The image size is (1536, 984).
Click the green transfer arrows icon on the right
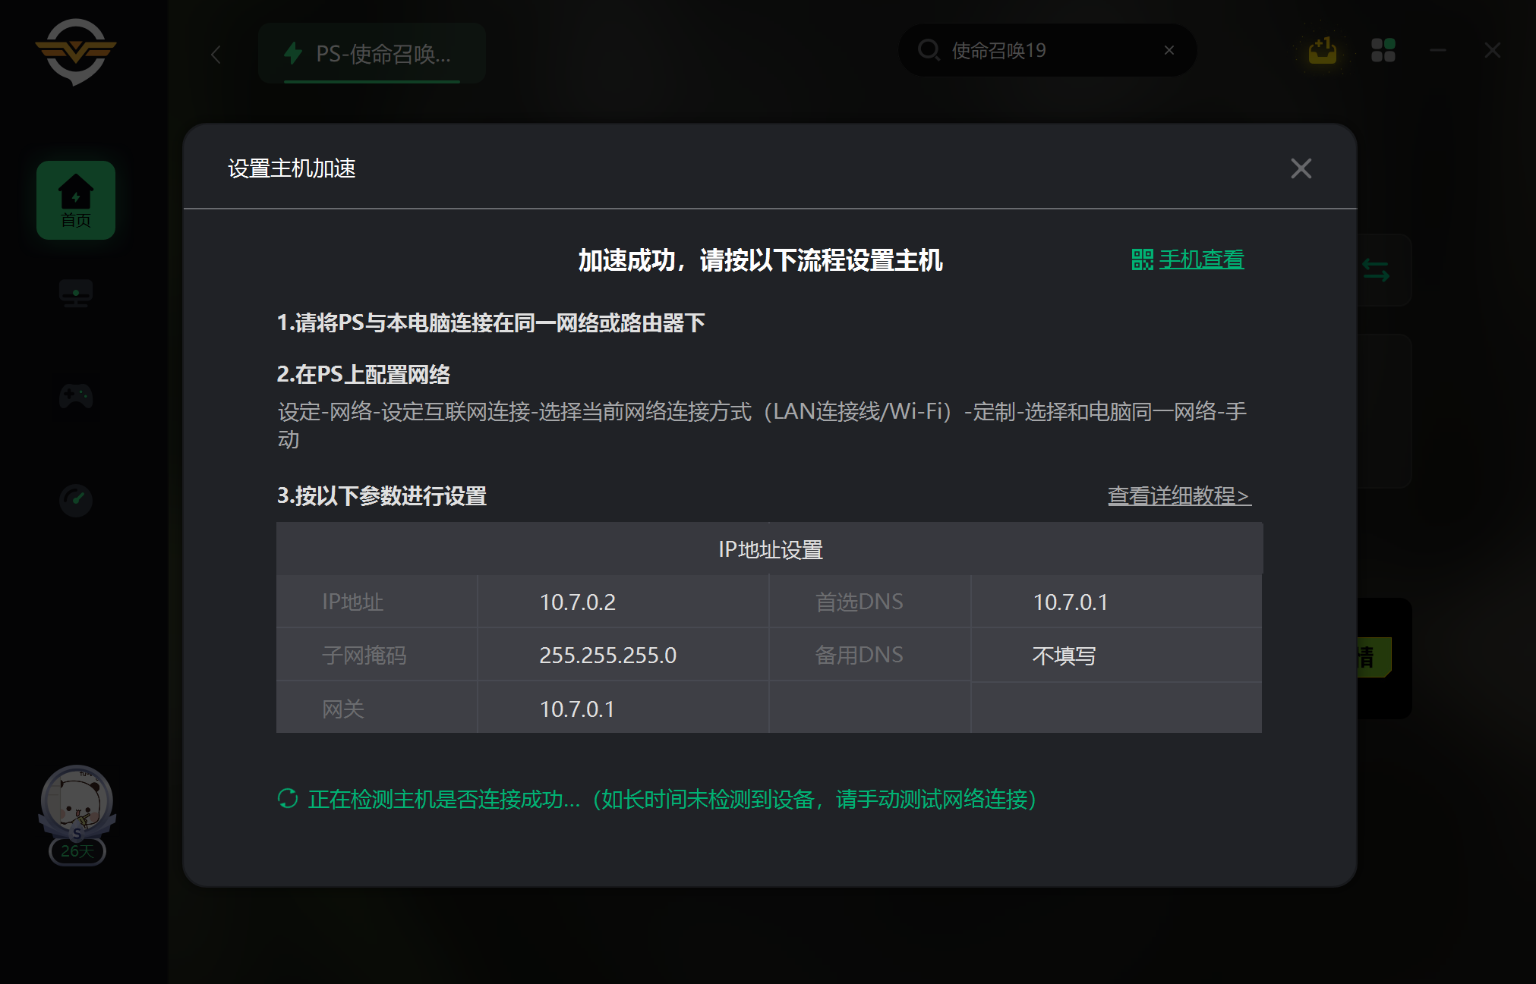1376,271
